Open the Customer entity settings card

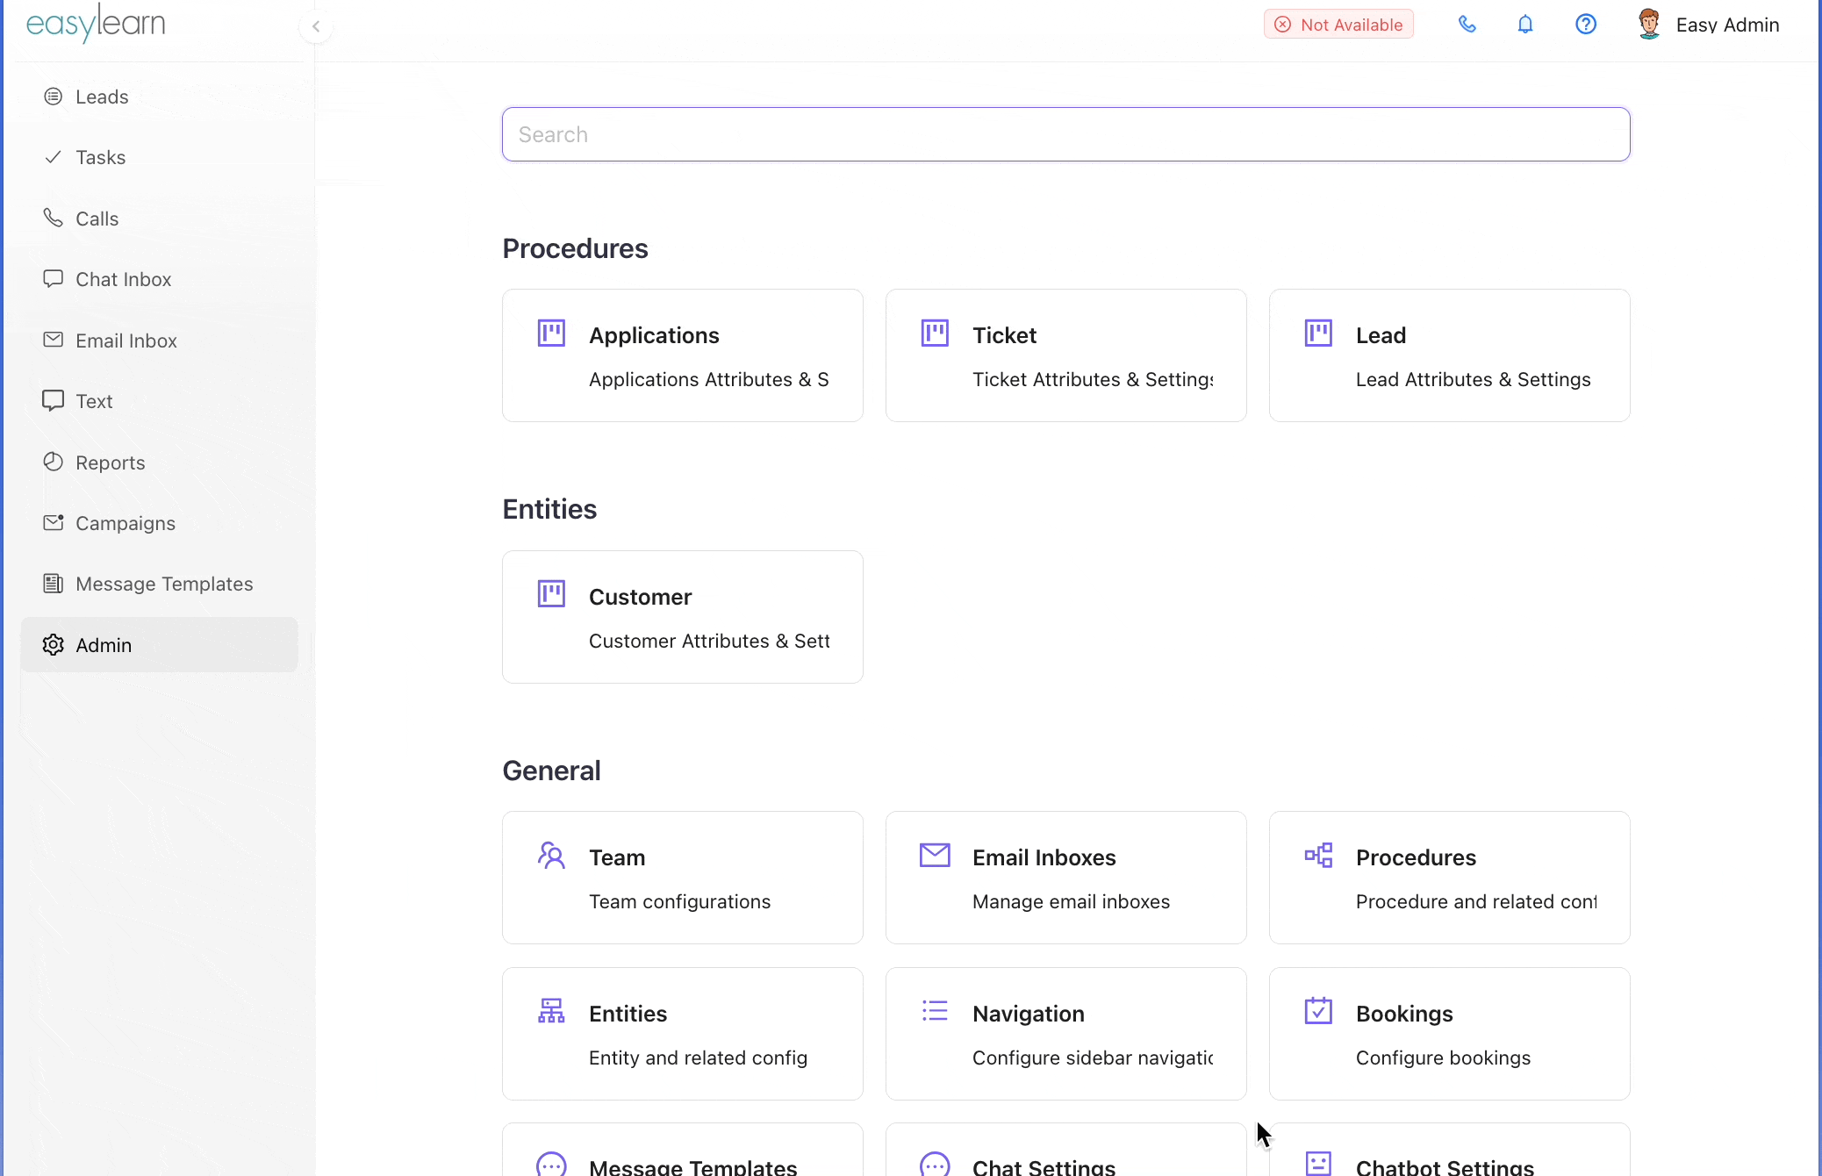[x=682, y=617]
